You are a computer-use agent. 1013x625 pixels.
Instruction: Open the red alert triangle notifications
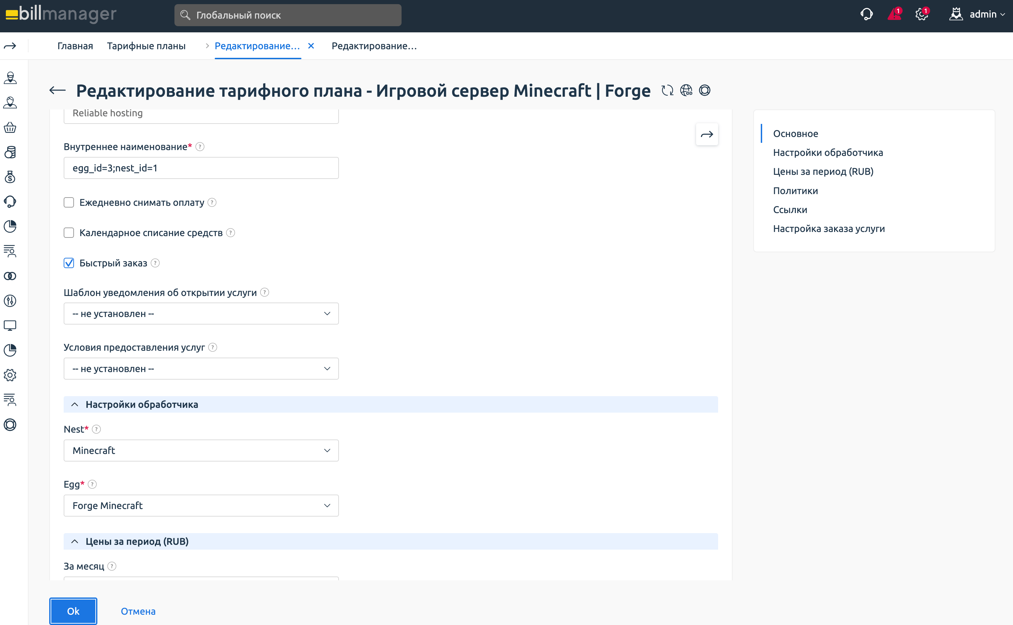894,14
